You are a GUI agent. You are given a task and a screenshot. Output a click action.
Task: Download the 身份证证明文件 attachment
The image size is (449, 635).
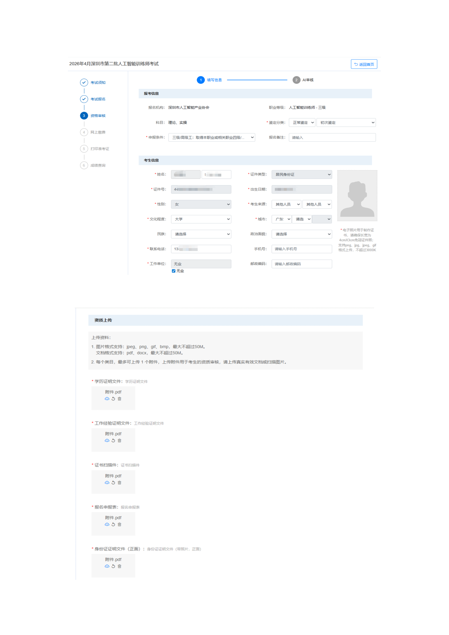(x=107, y=566)
